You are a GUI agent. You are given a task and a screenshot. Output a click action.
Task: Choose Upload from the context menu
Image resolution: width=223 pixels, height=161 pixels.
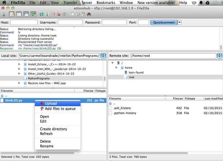tap(58, 104)
